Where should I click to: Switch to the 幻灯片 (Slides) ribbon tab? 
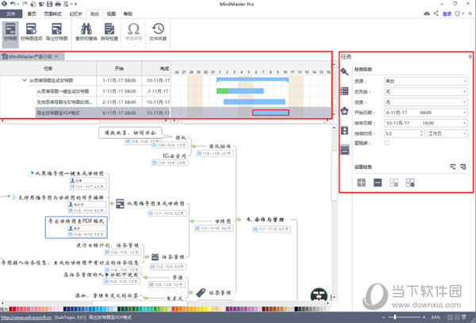point(75,13)
